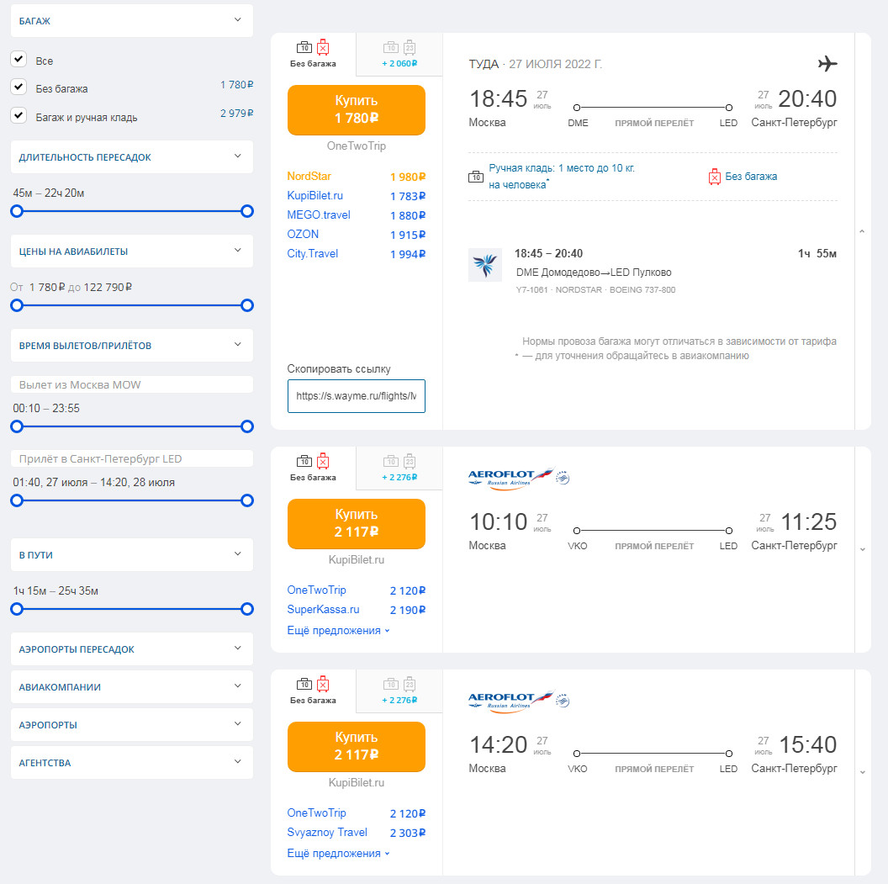Click the red no-baggage icon beside 'Без багажа' in flight details

point(714,177)
